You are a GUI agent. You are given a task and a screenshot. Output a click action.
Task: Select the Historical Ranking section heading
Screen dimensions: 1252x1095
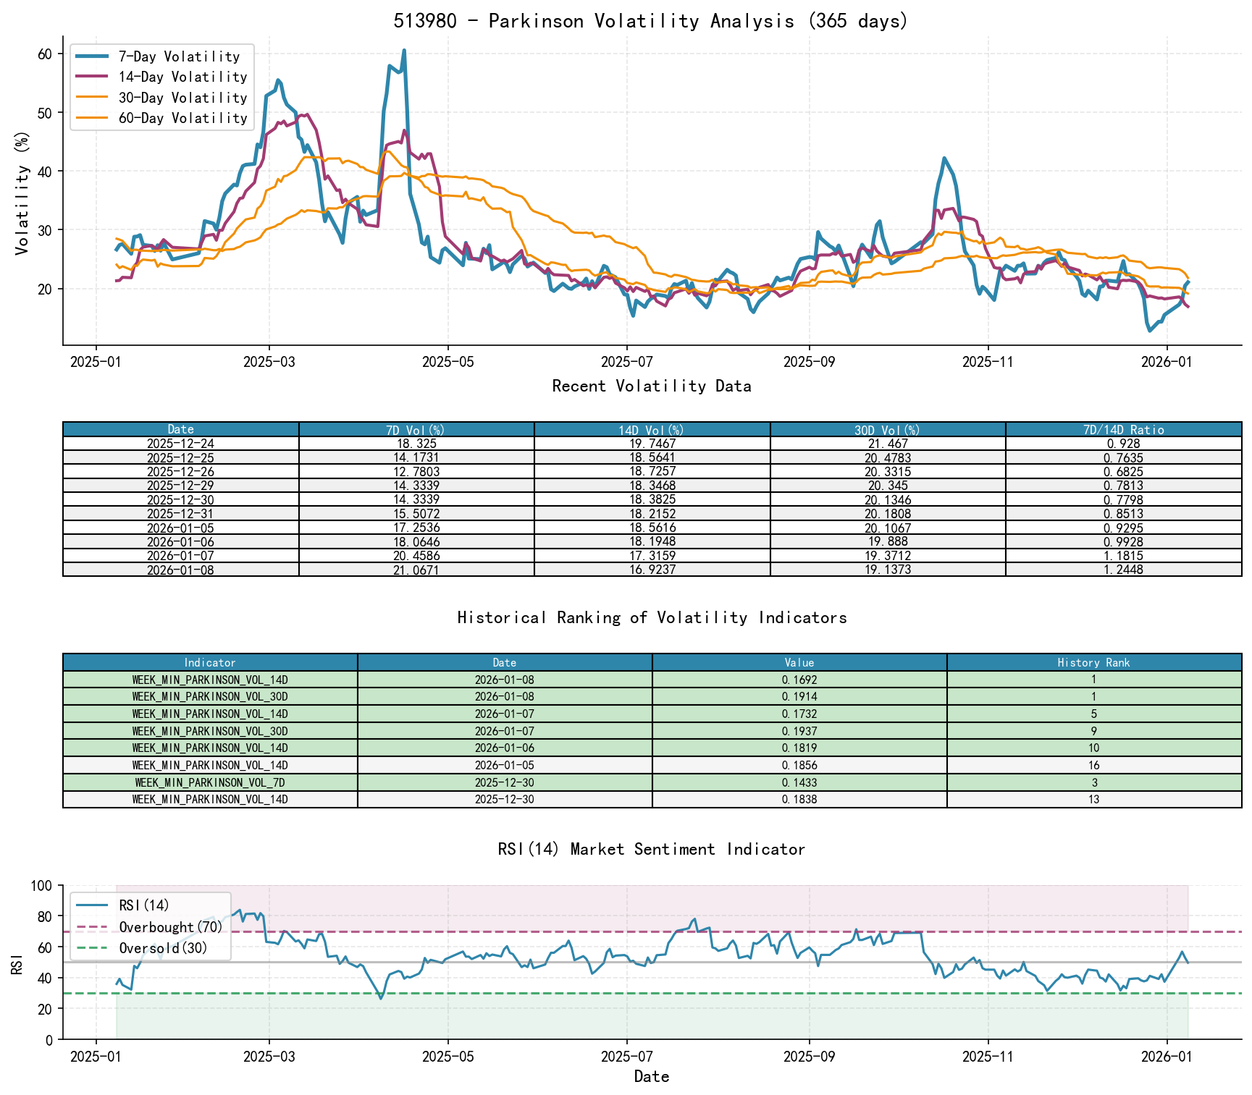click(x=651, y=617)
